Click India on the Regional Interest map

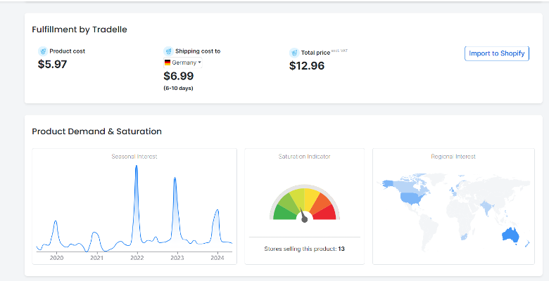click(485, 207)
